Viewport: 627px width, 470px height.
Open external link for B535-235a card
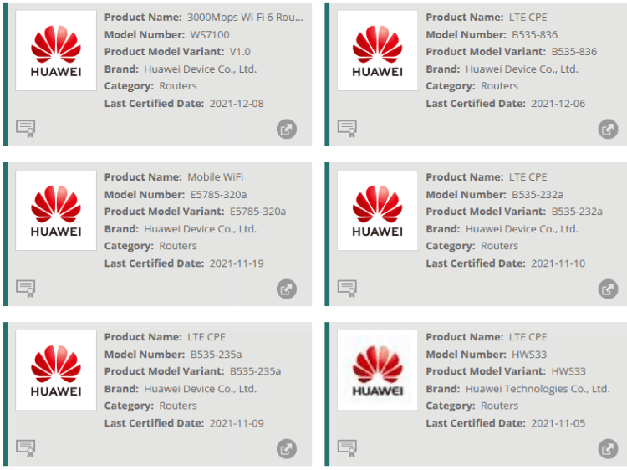pyautogui.click(x=287, y=449)
